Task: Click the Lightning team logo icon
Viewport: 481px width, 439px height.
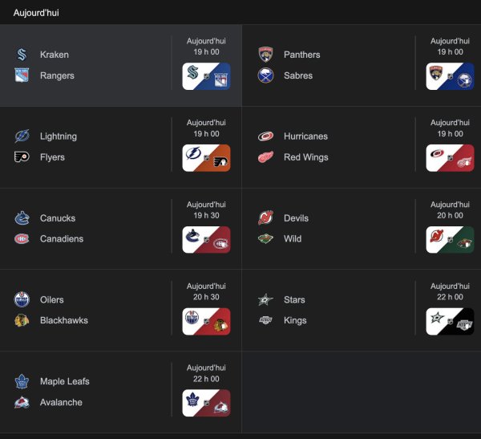Action: point(22,136)
